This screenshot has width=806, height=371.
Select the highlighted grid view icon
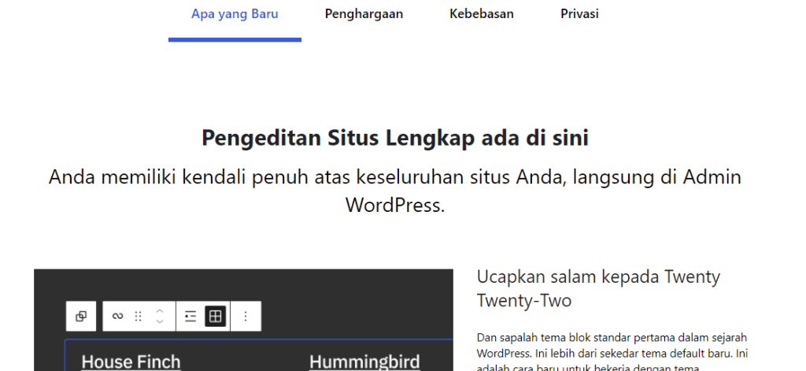[216, 316]
